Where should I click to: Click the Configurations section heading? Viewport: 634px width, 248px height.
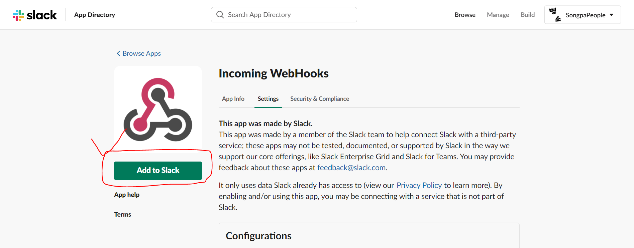coord(258,236)
